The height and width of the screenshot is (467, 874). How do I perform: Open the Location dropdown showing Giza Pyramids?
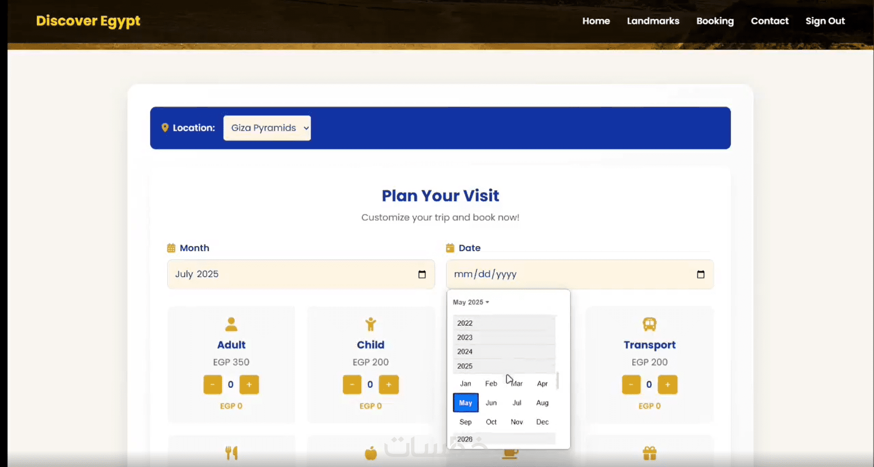point(267,128)
